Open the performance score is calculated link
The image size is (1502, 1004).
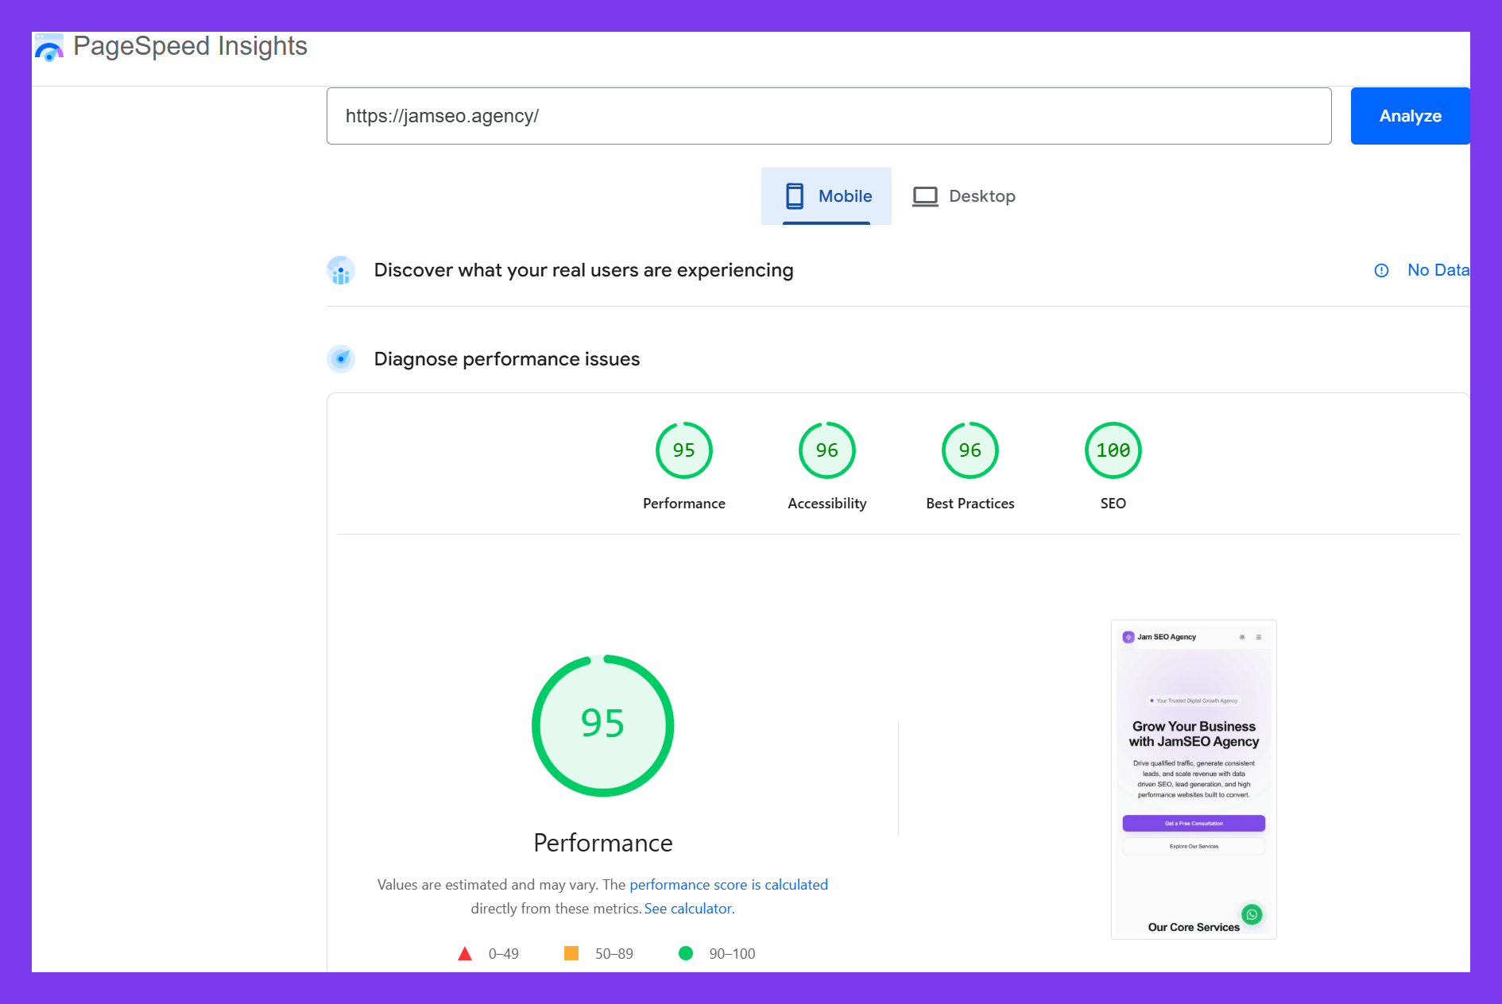tap(728, 884)
